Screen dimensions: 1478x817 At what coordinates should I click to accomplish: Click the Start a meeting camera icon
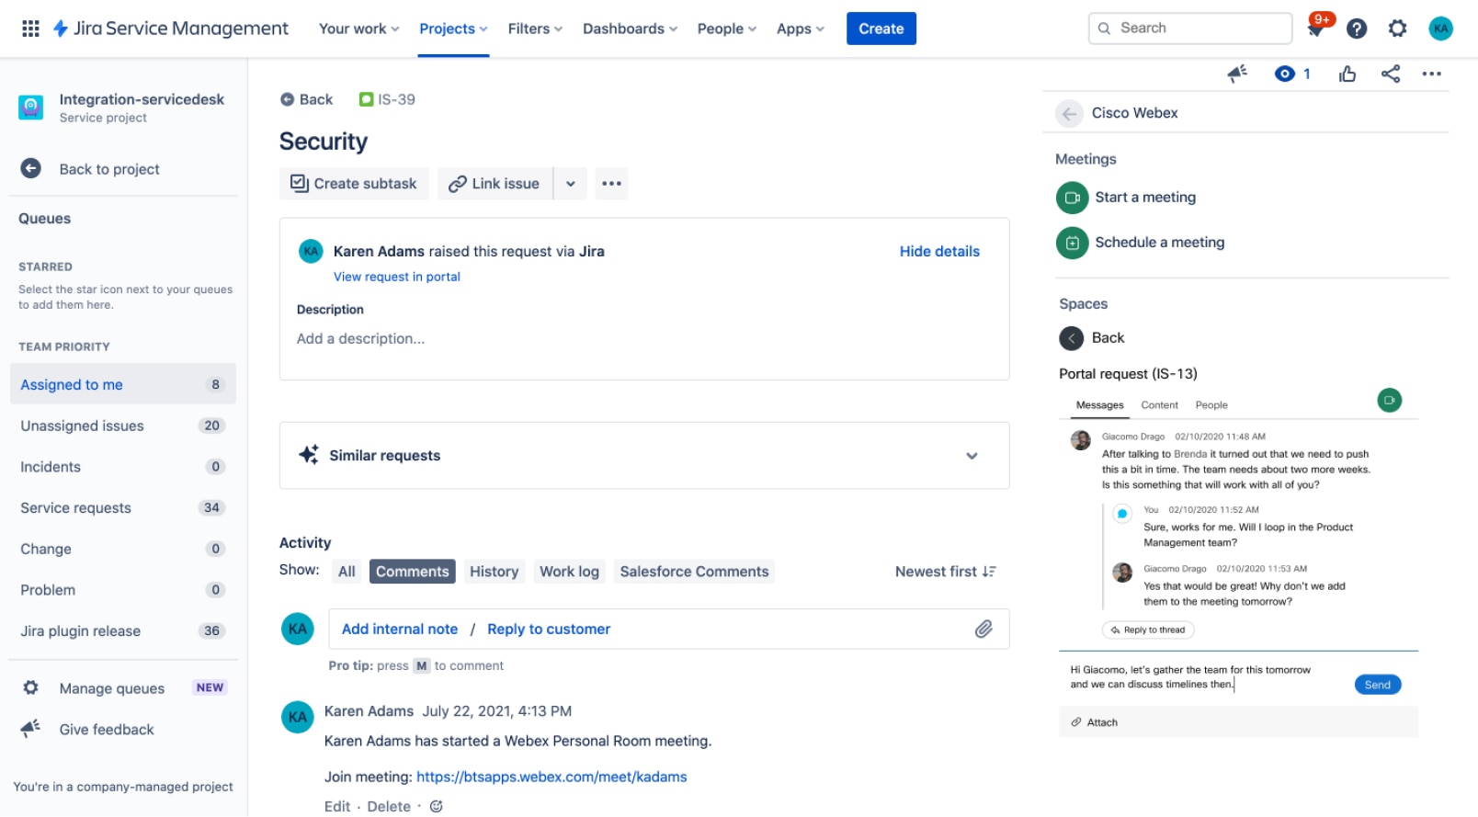[1072, 198]
